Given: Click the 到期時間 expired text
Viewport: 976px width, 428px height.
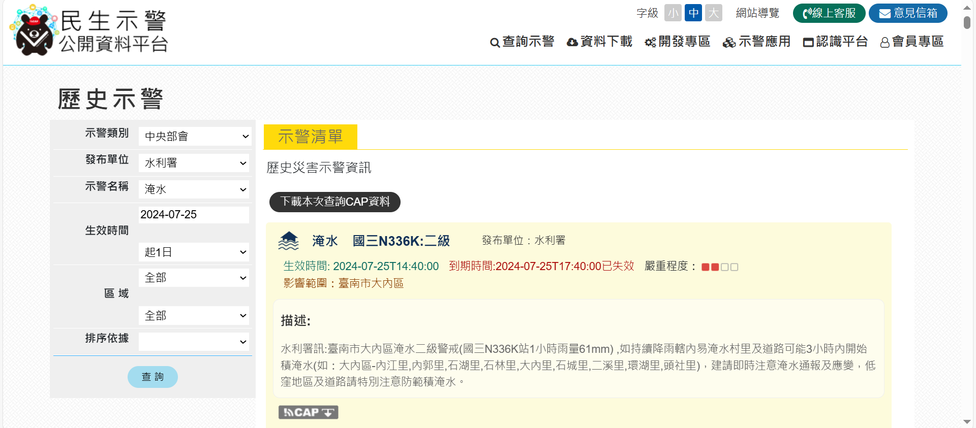Looking at the screenshot, I should [x=541, y=266].
